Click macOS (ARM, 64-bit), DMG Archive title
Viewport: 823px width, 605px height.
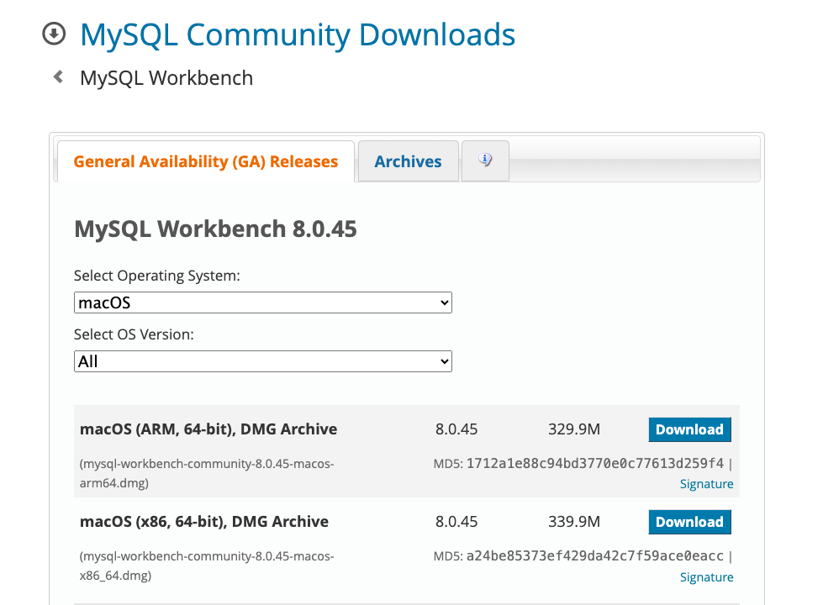coord(208,429)
